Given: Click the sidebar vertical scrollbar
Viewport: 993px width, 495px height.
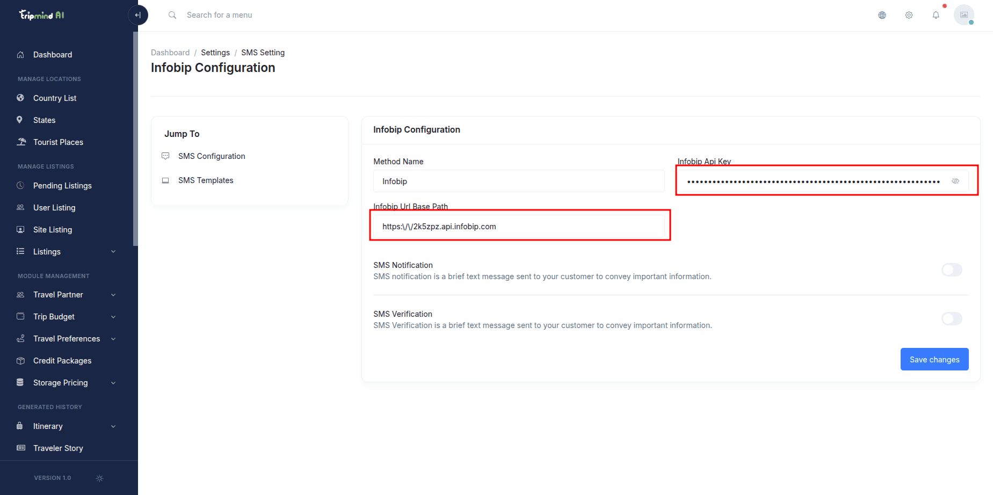Looking at the screenshot, I should tap(135, 139).
